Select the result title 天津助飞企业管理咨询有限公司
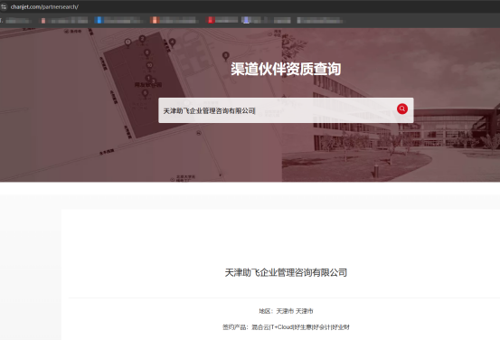500x340 pixels. click(286, 273)
